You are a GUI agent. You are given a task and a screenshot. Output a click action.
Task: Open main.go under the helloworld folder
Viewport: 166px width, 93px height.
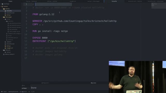point(9,52)
